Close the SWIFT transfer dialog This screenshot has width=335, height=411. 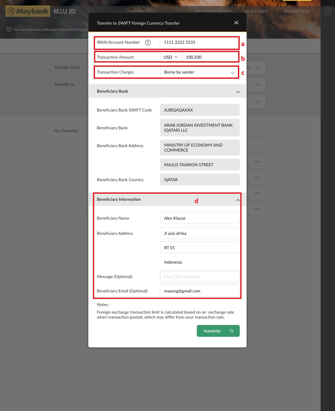tap(236, 23)
